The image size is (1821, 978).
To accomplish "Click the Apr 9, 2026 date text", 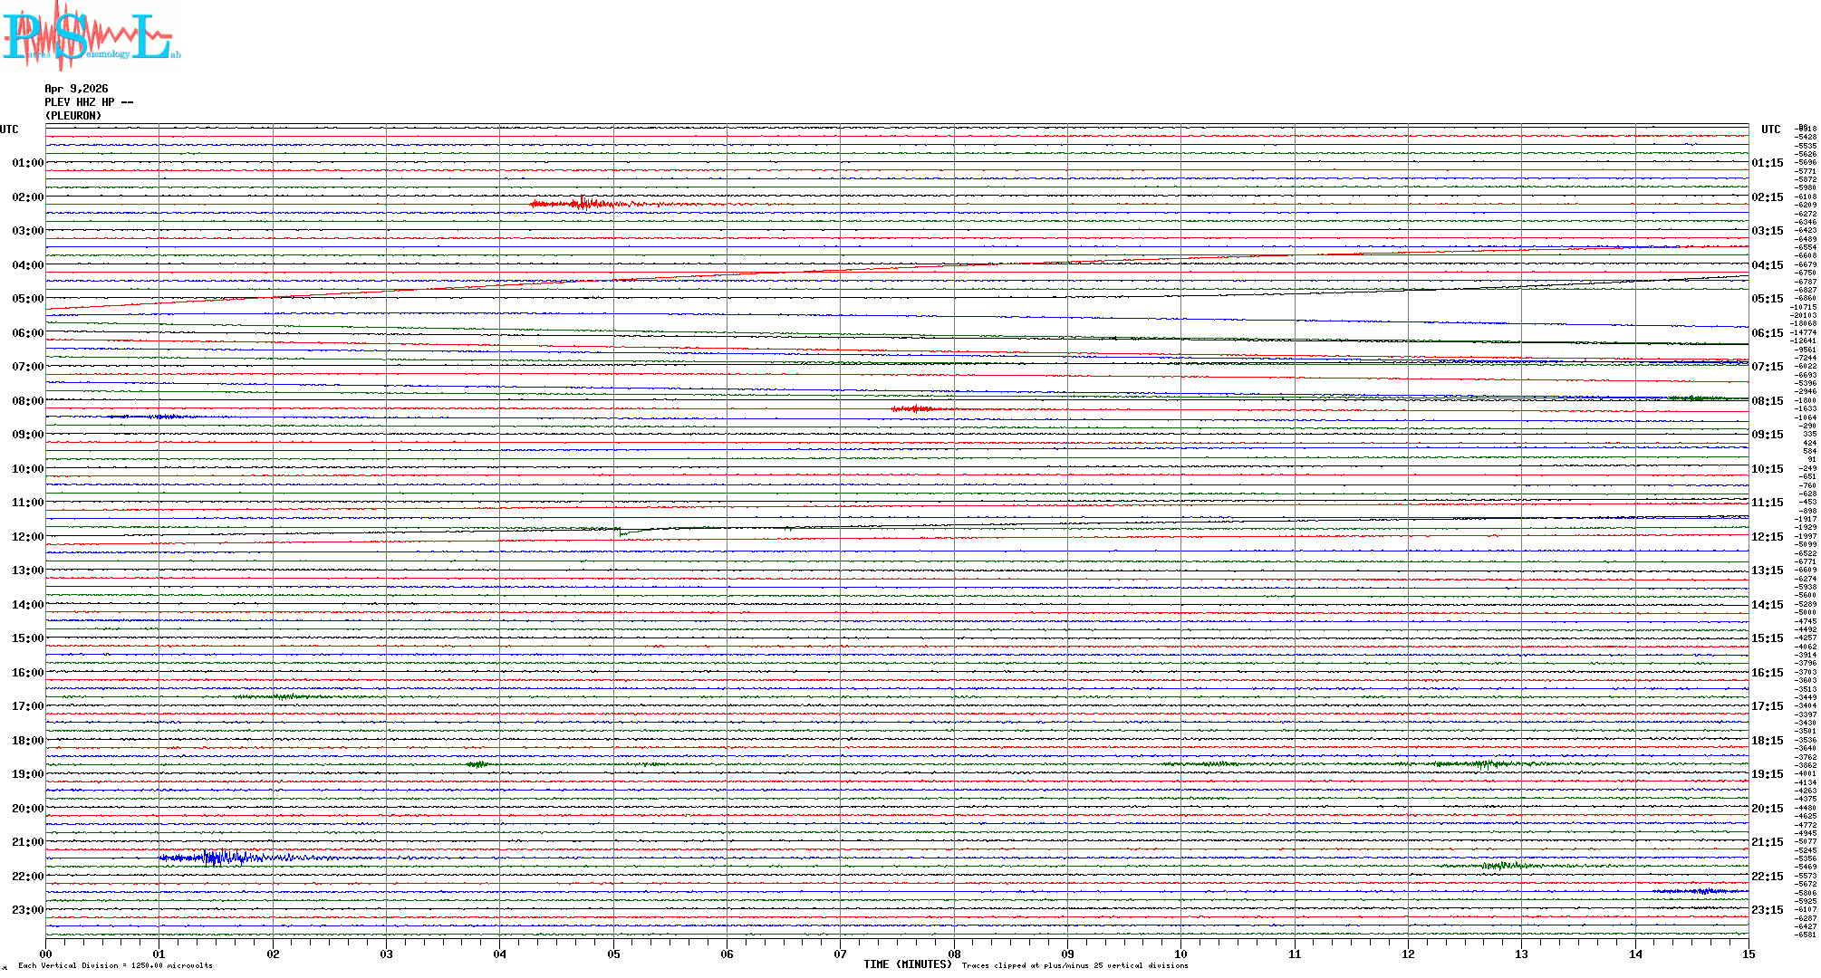I will [x=76, y=89].
